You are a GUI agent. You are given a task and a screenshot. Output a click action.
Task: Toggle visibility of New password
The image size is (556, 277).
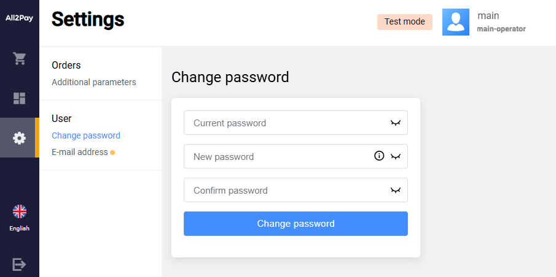pos(395,157)
